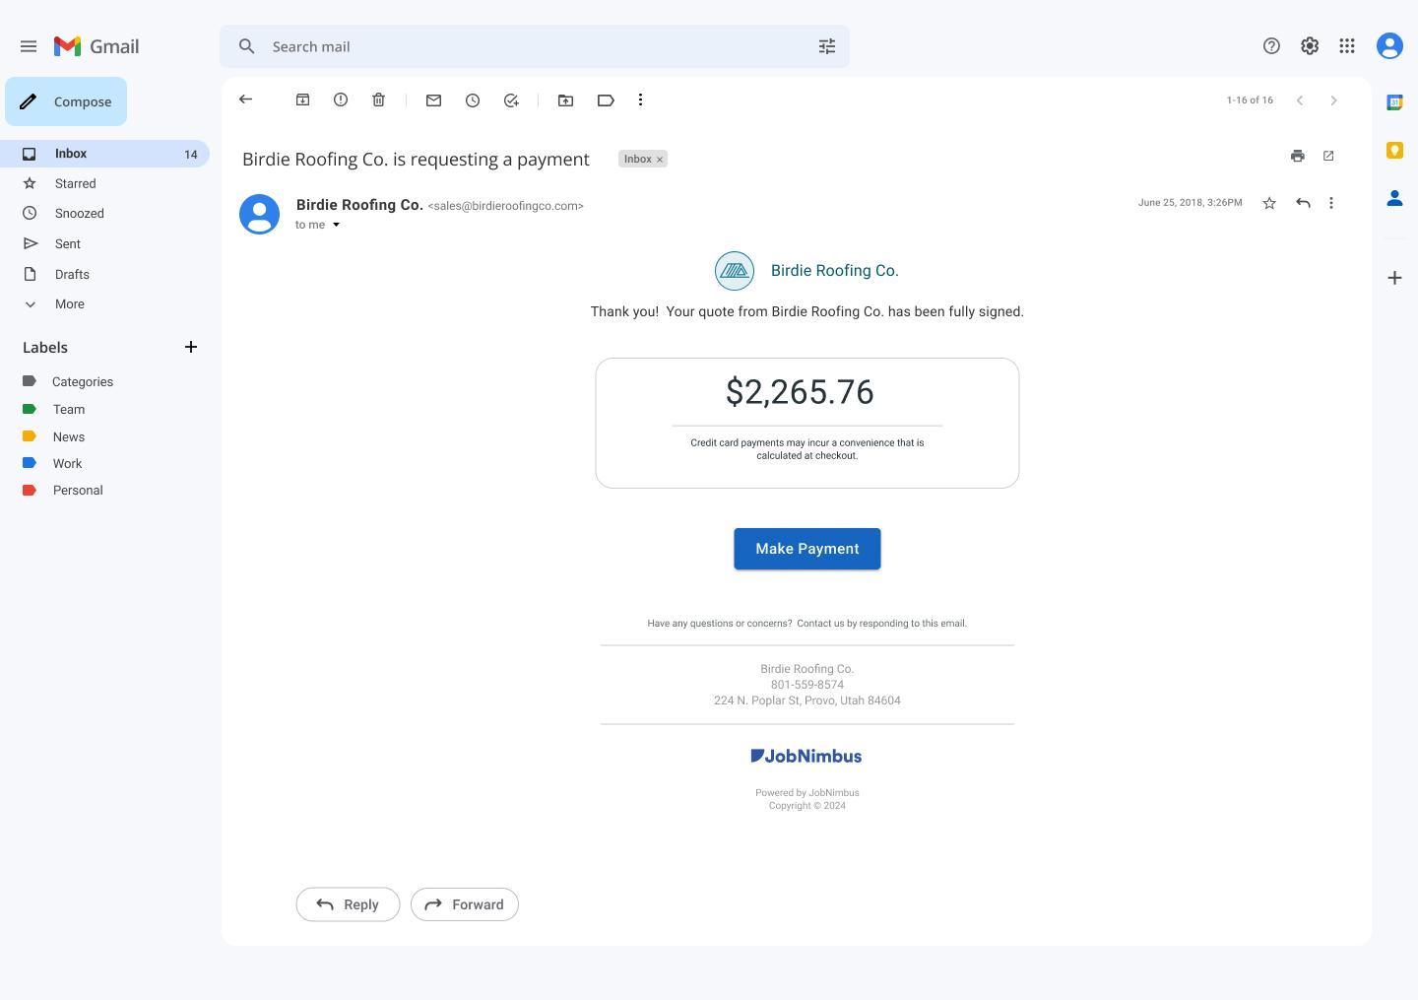Image resolution: width=1418 pixels, height=1000 pixels.
Task: Add email to Tasks
Action: [511, 100]
